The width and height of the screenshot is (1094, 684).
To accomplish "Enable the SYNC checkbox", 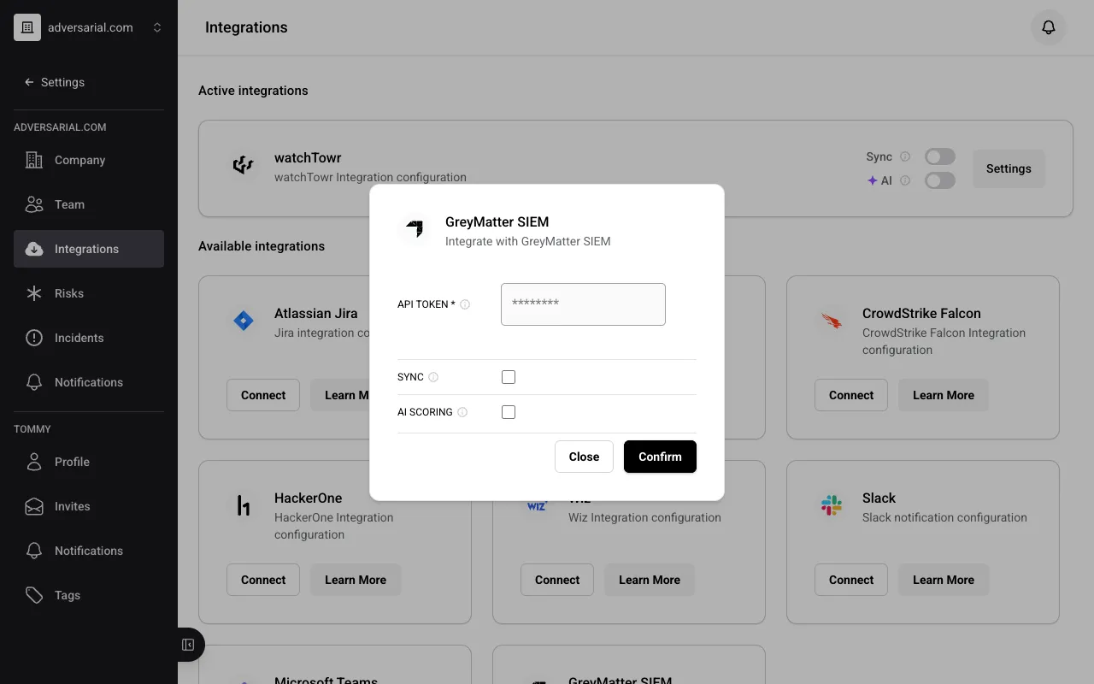I will tap(509, 377).
